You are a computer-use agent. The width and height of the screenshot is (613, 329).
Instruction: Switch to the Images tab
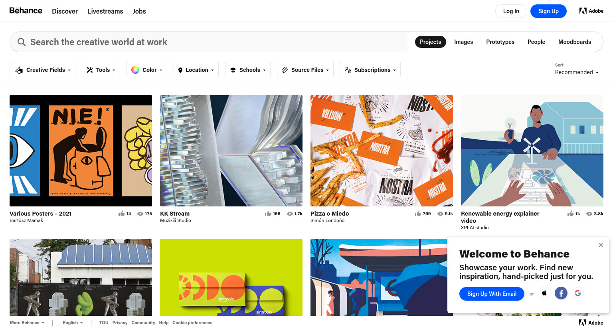463,42
